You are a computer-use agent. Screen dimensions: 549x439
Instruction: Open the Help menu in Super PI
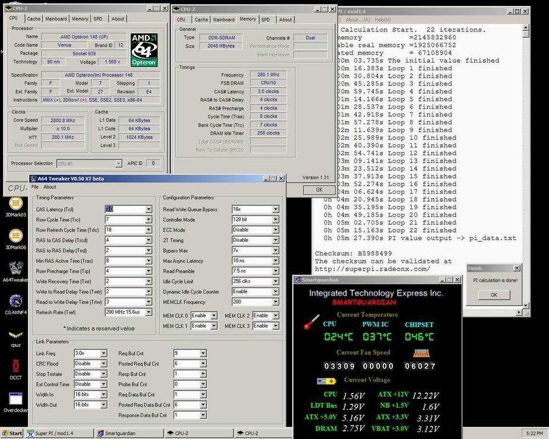[x=382, y=20]
